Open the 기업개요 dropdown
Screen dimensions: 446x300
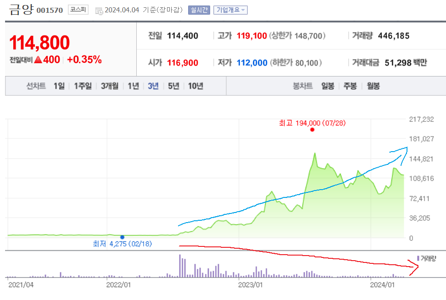point(230,10)
